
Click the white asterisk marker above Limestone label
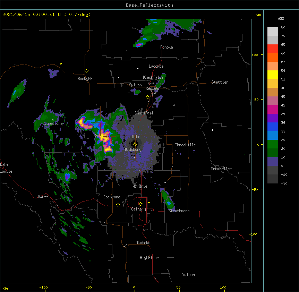(x=53, y=120)
